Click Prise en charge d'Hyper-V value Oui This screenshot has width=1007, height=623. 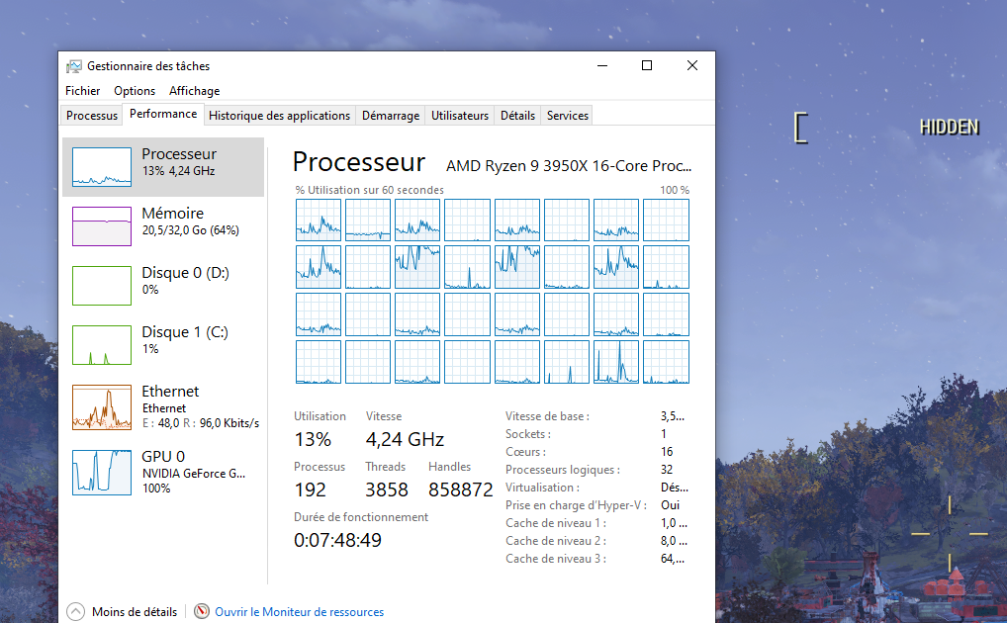pyautogui.click(x=670, y=505)
